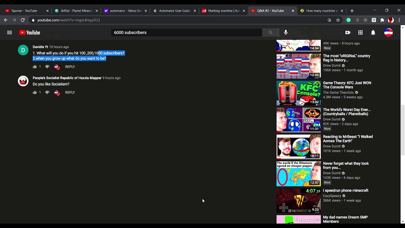Reload the page
405x228 pixels.
pyautogui.click(x=23, y=20)
